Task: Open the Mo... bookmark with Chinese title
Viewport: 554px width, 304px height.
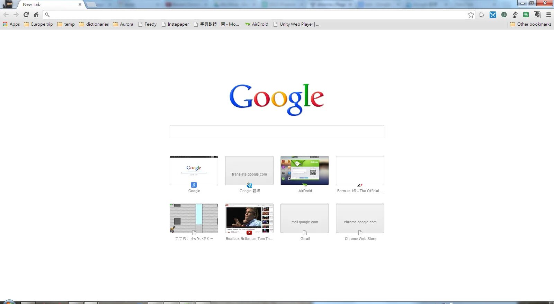Action: click(216, 24)
